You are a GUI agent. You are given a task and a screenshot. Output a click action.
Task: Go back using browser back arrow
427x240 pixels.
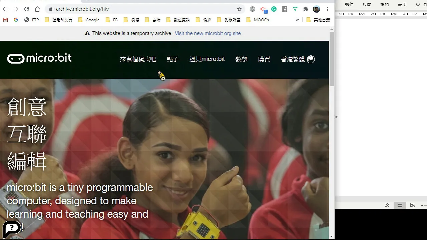point(5,9)
